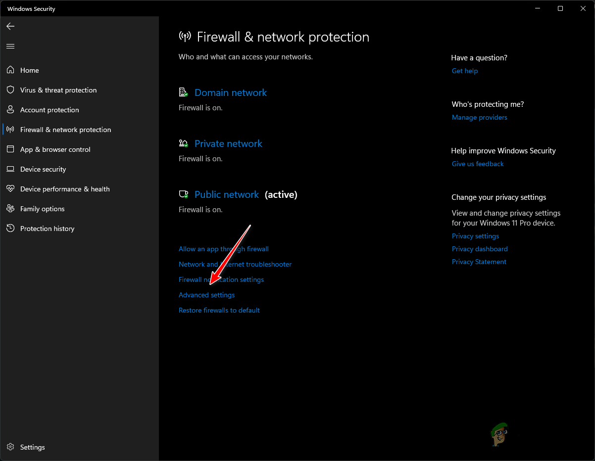Open the Get help link
The height and width of the screenshot is (461, 595).
[464, 71]
